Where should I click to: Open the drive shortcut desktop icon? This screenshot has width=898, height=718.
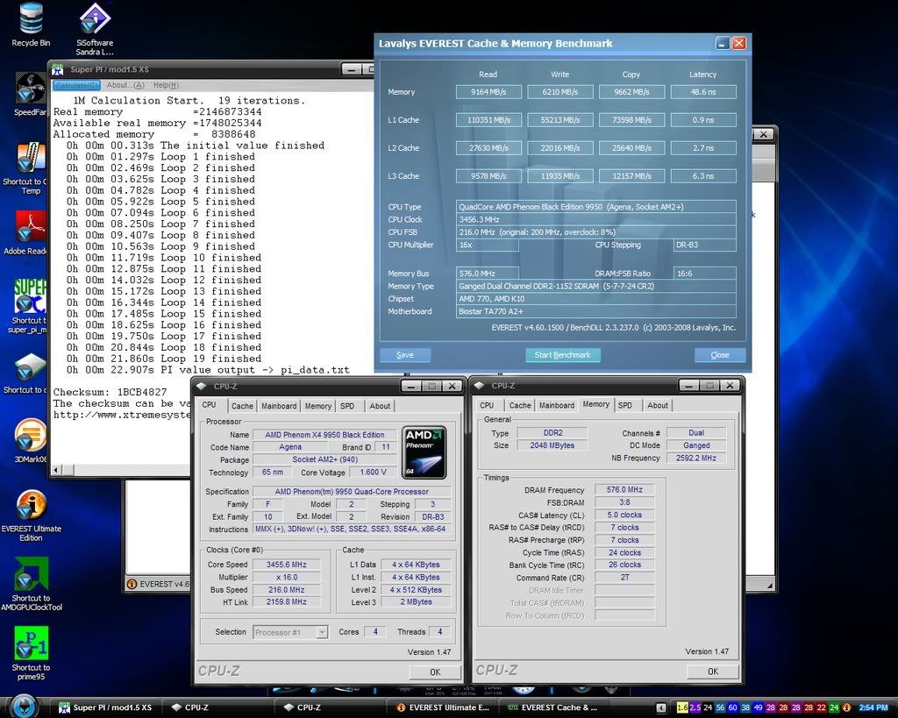(x=31, y=367)
